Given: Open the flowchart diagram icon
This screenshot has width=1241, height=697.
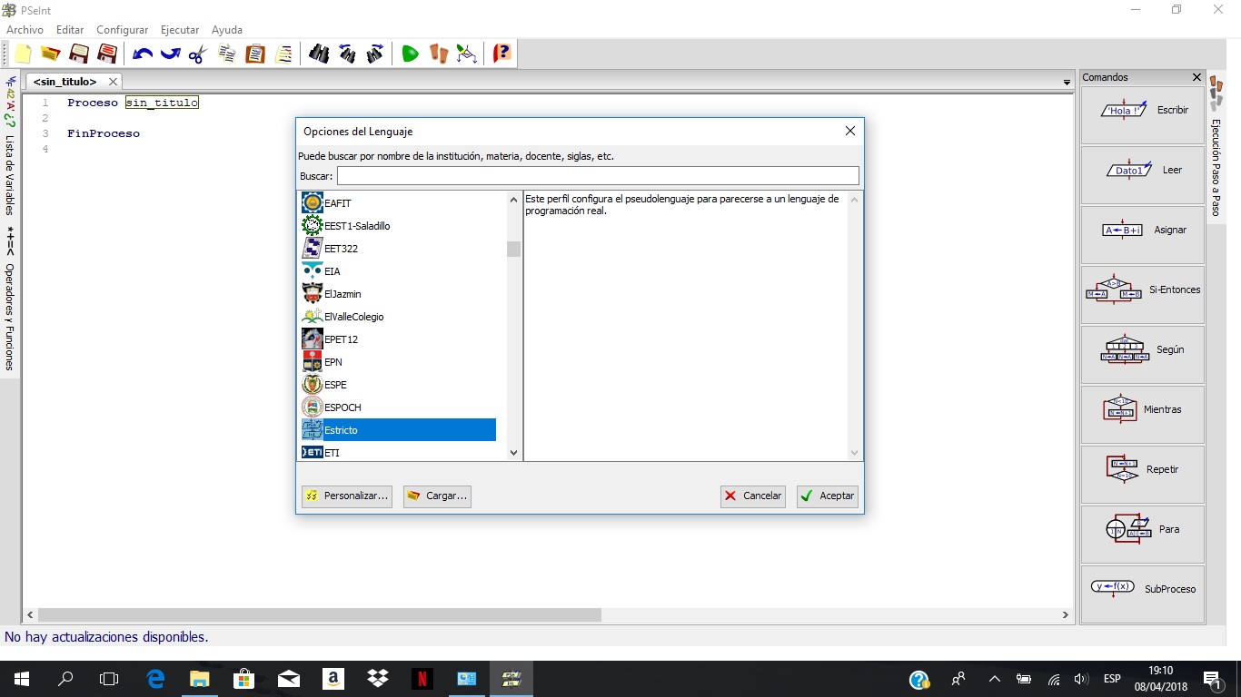Looking at the screenshot, I should [x=467, y=54].
